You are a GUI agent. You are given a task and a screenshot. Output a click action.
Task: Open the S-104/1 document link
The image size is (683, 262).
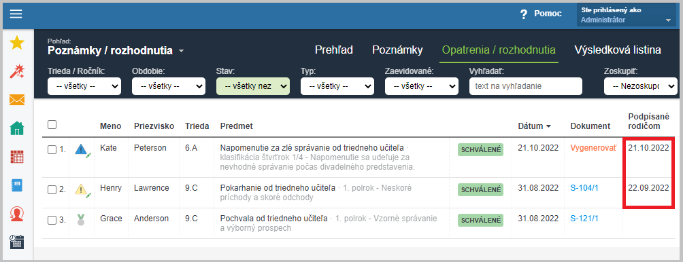pos(584,188)
